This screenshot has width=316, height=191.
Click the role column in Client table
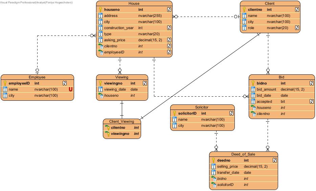(x=251, y=28)
